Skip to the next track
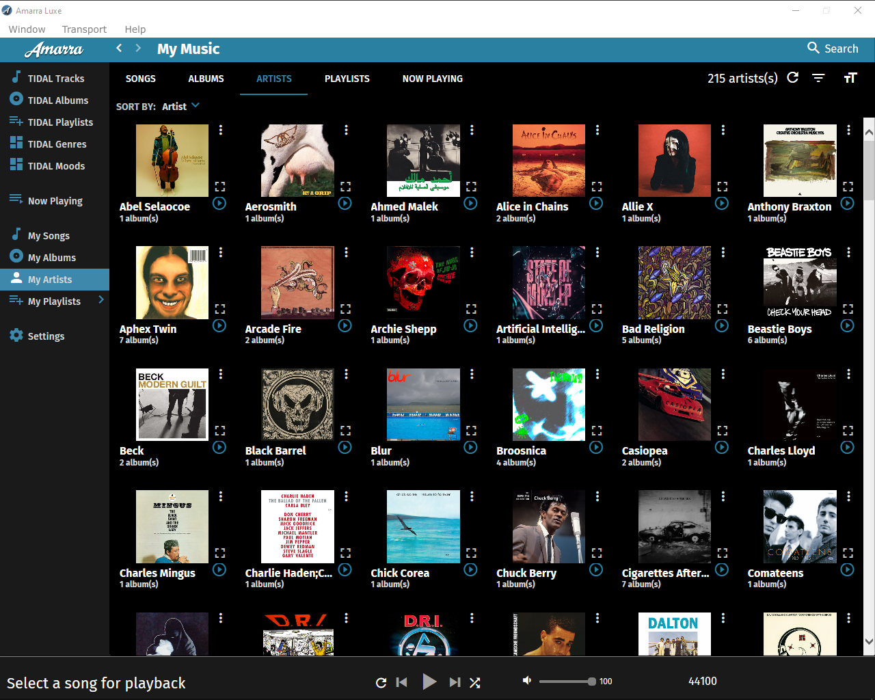The width and height of the screenshot is (875, 700). pos(455,682)
